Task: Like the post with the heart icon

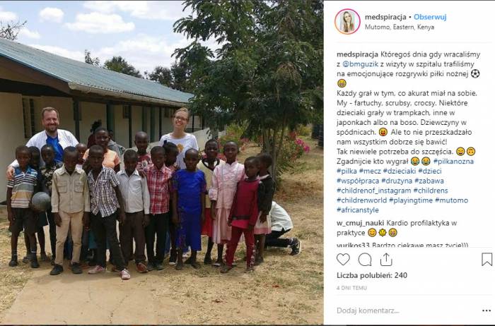Action: [x=343, y=260]
